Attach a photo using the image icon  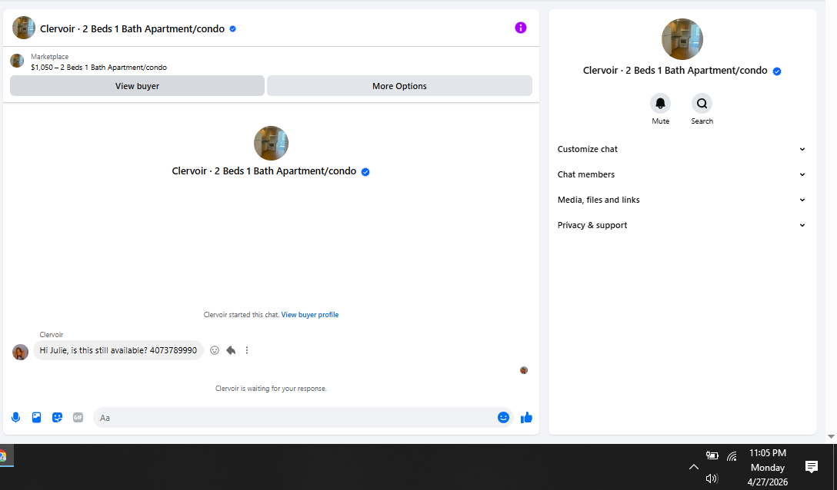click(36, 418)
